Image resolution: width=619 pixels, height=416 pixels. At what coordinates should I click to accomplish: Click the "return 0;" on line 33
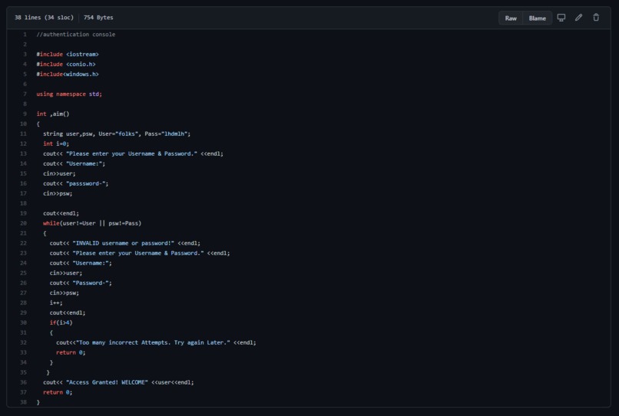(71, 352)
